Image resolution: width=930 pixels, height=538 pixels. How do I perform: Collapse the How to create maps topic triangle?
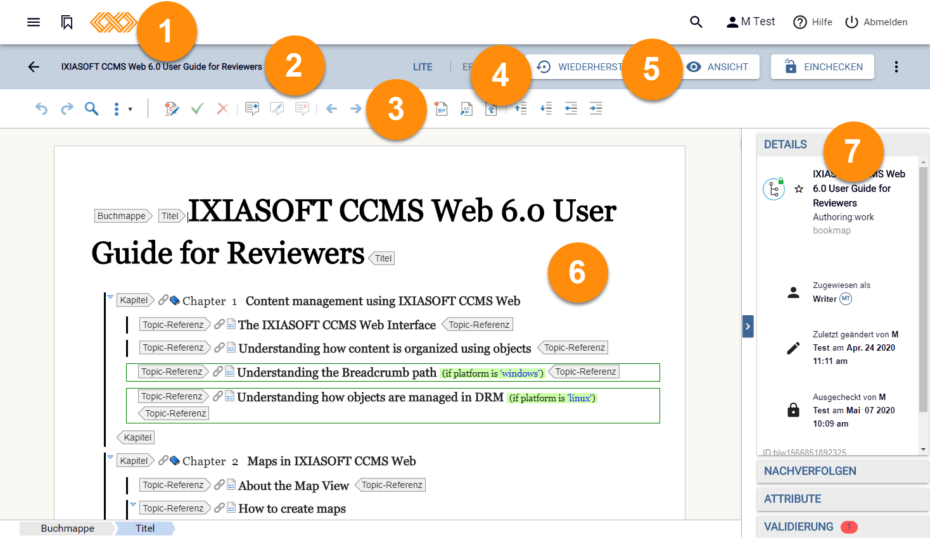(133, 504)
